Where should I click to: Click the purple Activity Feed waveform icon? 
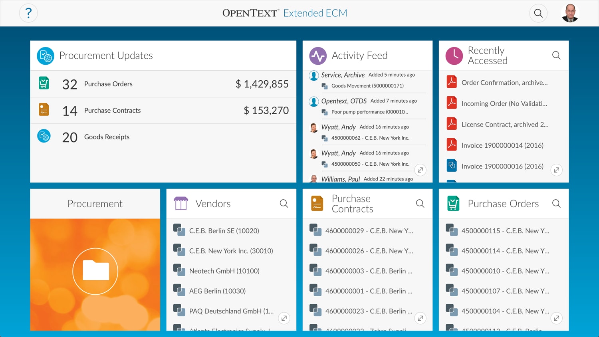point(317,56)
